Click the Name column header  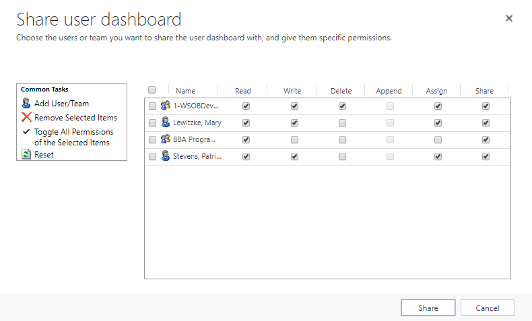pyautogui.click(x=186, y=91)
